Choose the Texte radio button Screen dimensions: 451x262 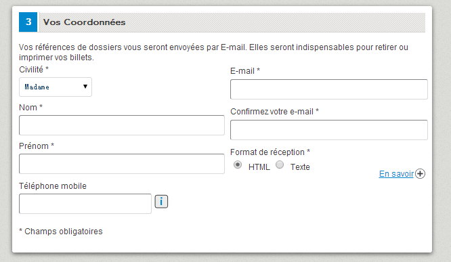pos(280,165)
